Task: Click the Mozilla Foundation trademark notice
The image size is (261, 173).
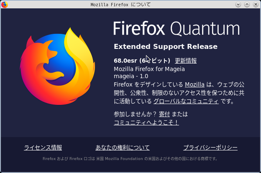Action: 130,159
